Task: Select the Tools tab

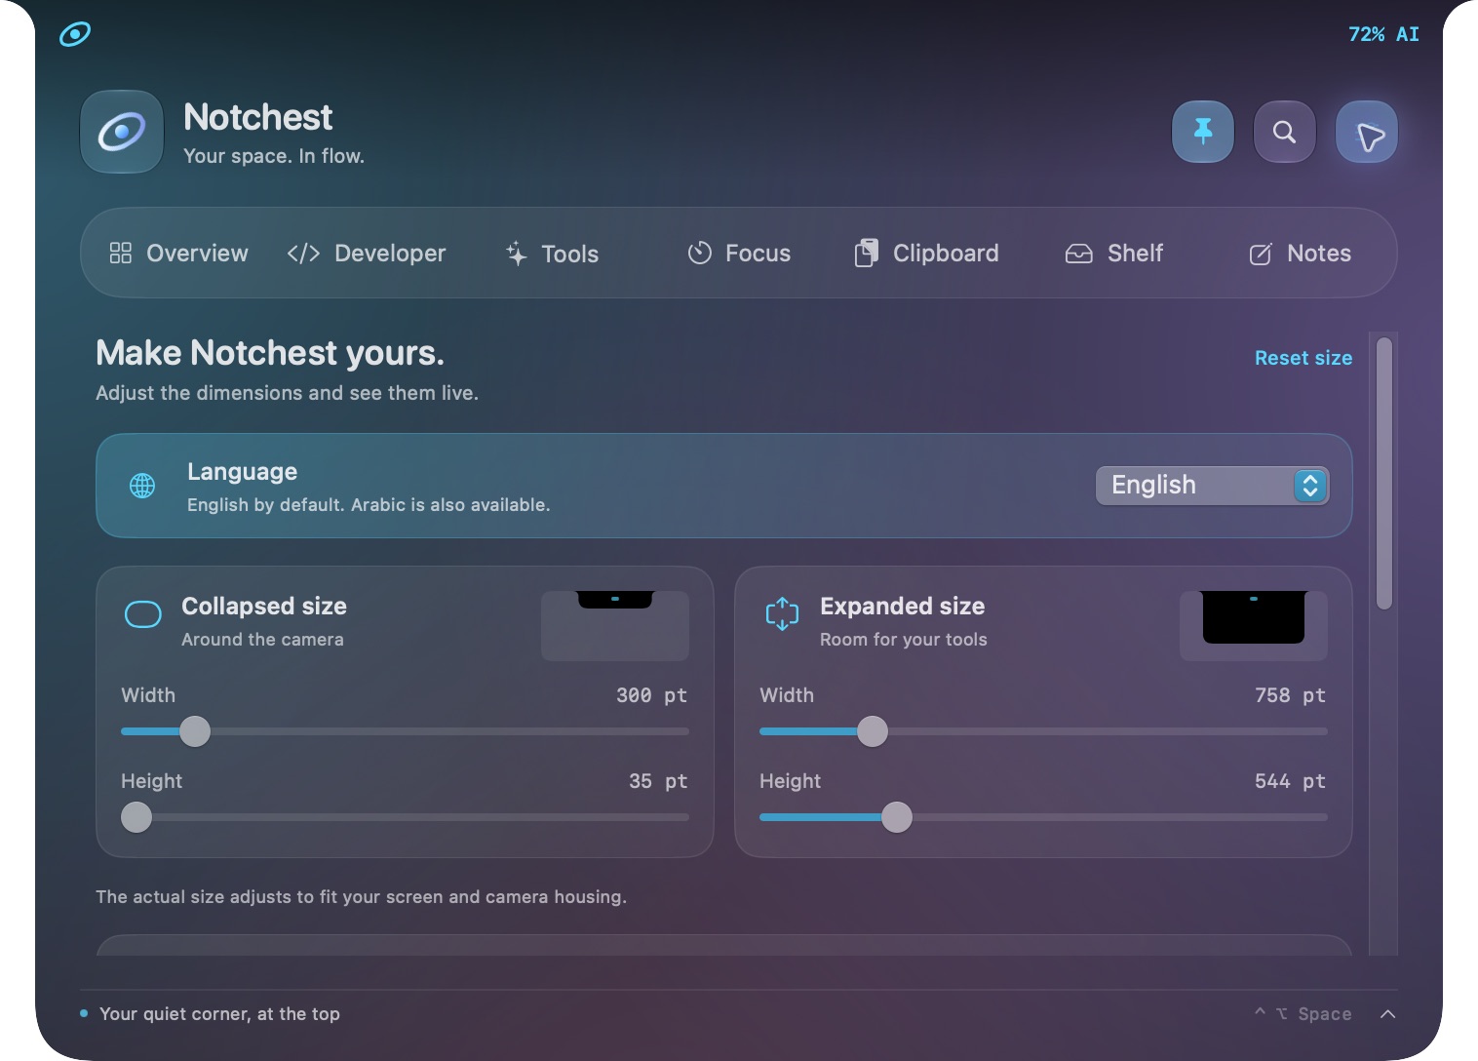Action: (x=552, y=254)
